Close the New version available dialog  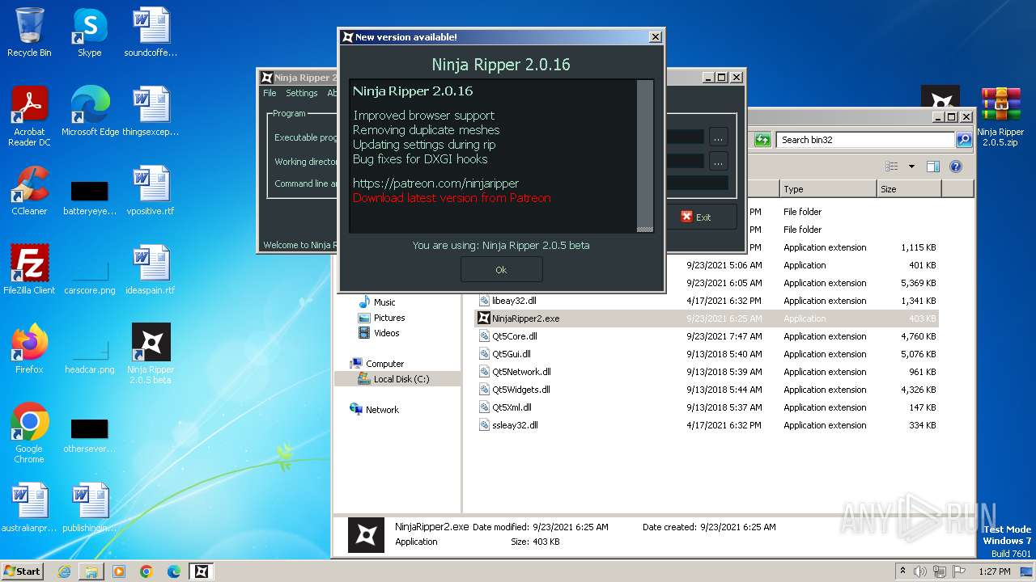(656, 37)
